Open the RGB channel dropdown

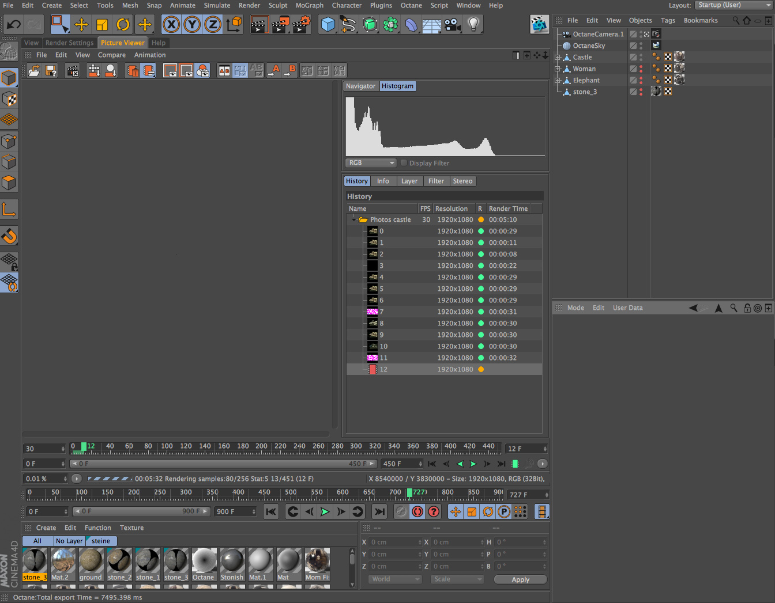(x=371, y=163)
